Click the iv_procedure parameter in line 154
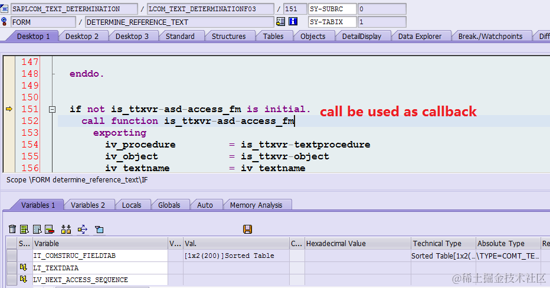The image size is (550, 288). [140, 145]
